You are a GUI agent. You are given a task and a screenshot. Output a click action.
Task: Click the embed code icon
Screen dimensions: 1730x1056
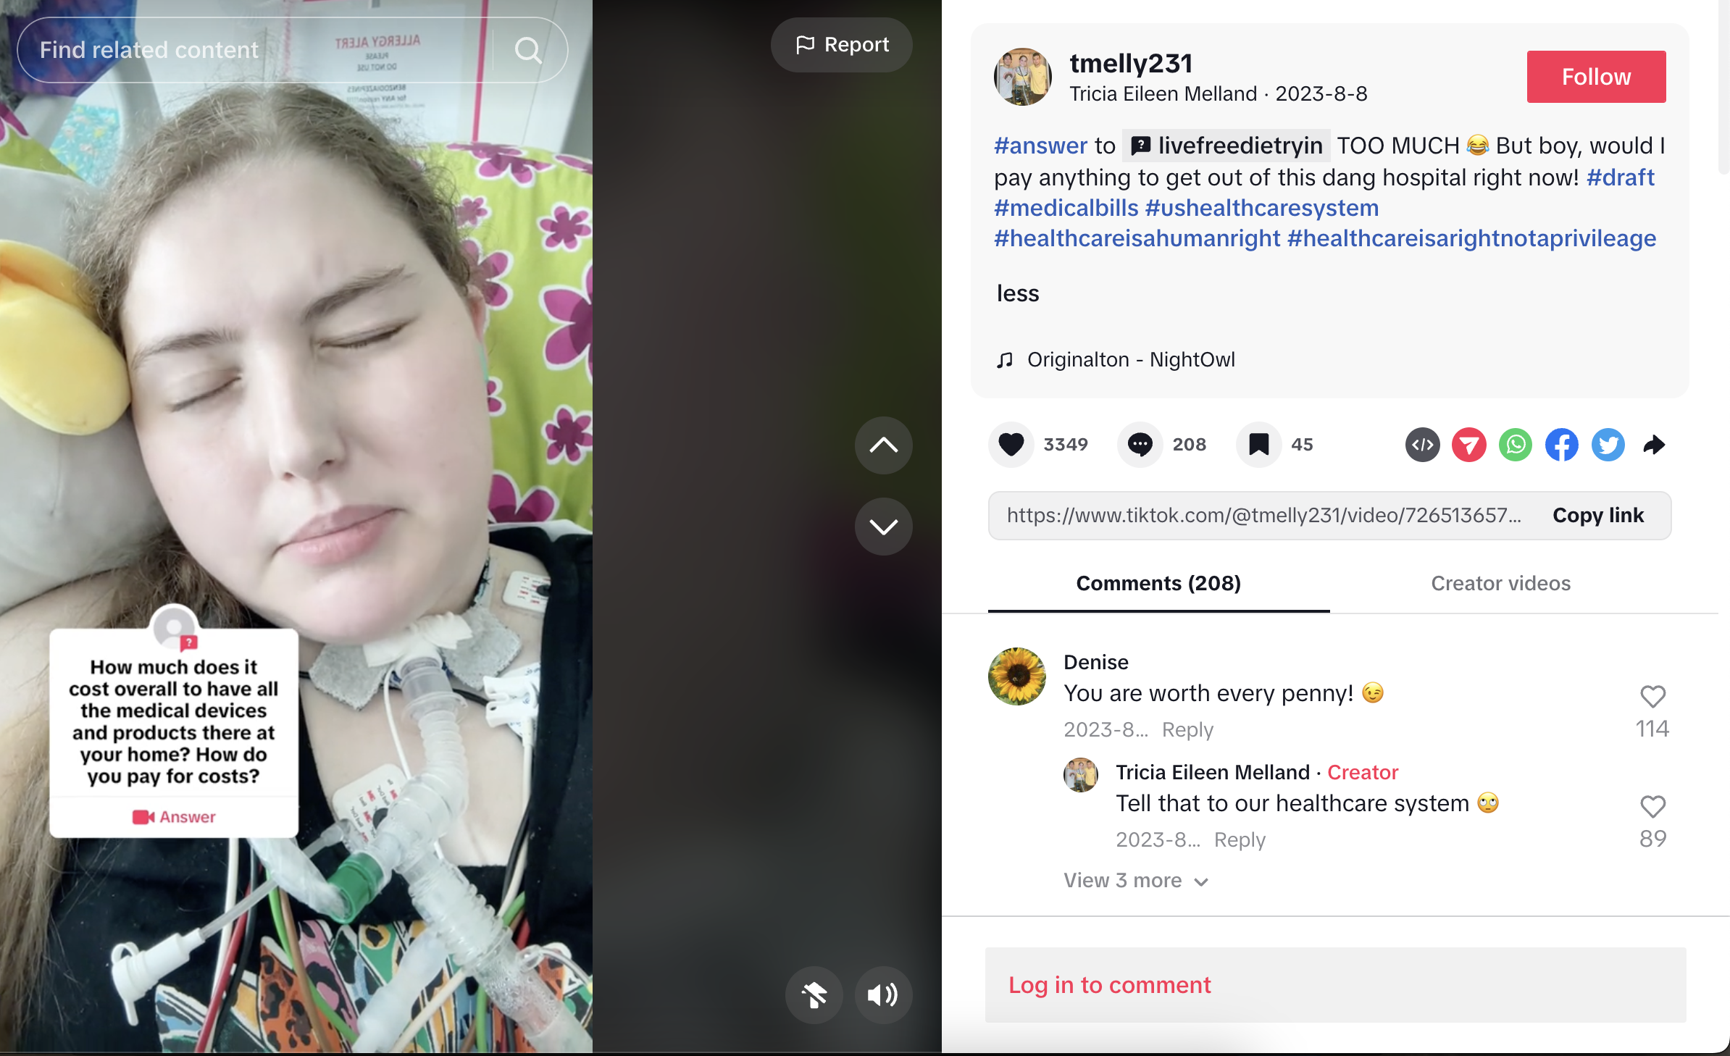pyautogui.click(x=1423, y=445)
